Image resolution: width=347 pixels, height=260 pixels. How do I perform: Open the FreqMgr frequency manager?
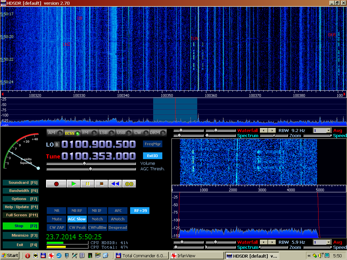point(152,144)
